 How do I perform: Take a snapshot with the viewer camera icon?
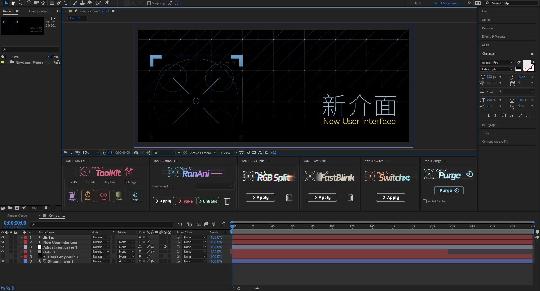(x=136, y=153)
